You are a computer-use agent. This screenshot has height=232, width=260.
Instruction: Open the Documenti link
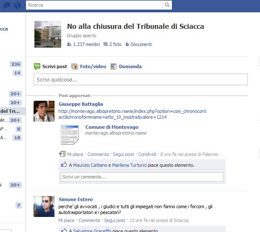point(141,44)
